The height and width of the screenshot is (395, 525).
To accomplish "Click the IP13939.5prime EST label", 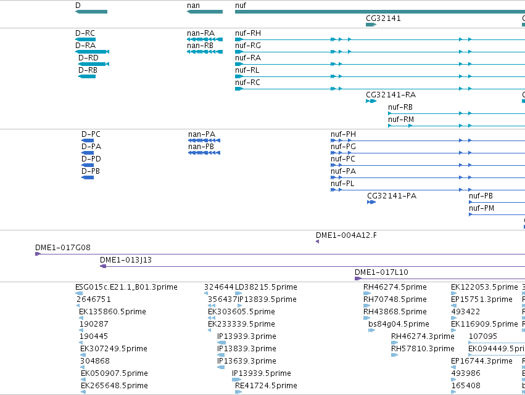I will [262, 373].
